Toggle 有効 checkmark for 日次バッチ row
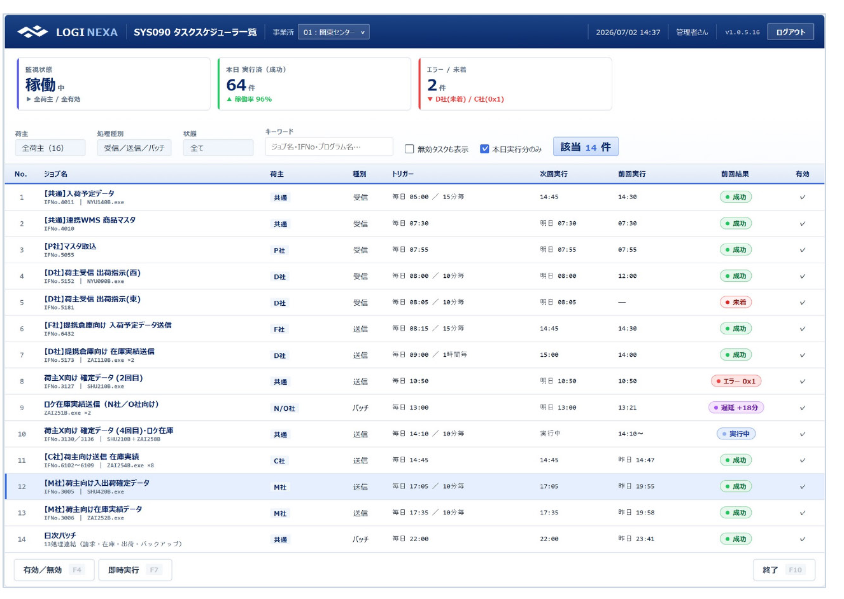The image size is (844, 599). (802, 539)
